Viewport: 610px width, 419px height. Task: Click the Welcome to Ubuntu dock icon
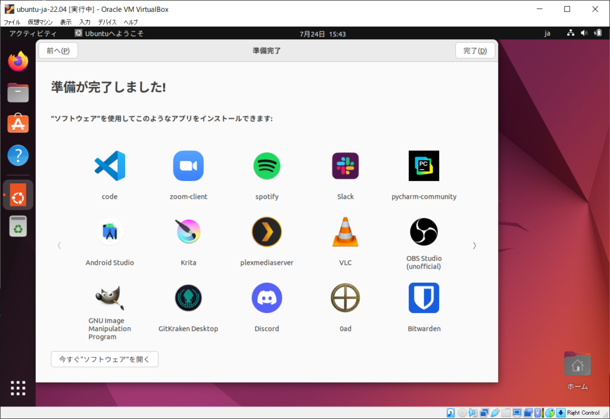click(18, 195)
